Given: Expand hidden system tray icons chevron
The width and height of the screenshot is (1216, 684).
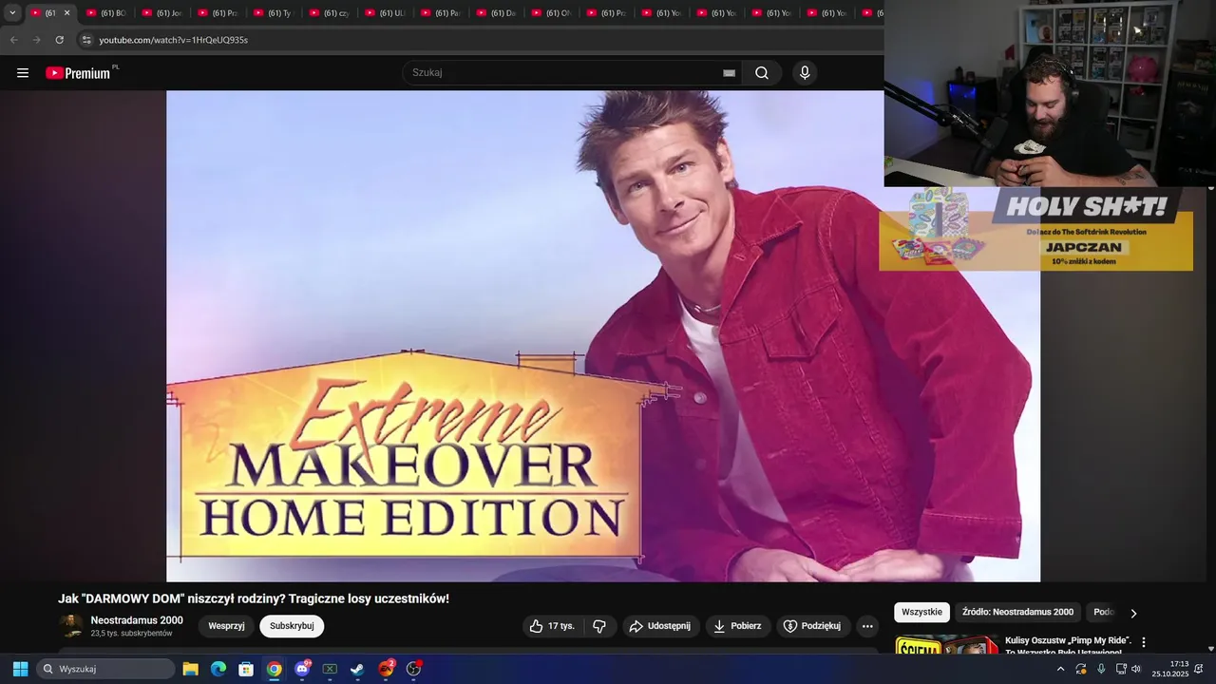Looking at the screenshot, I should tap(1060, 669).
